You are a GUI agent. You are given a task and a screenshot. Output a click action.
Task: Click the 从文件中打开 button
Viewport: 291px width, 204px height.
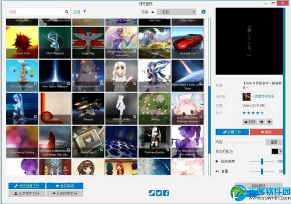[27, 194]
